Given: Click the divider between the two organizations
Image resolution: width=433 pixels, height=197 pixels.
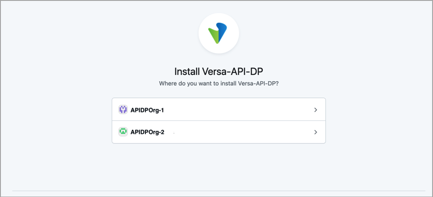Looking at the screenshot, I should pos(218,121).
